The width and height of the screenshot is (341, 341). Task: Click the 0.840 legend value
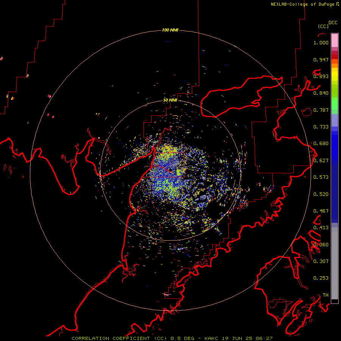[x=321, y=93]
